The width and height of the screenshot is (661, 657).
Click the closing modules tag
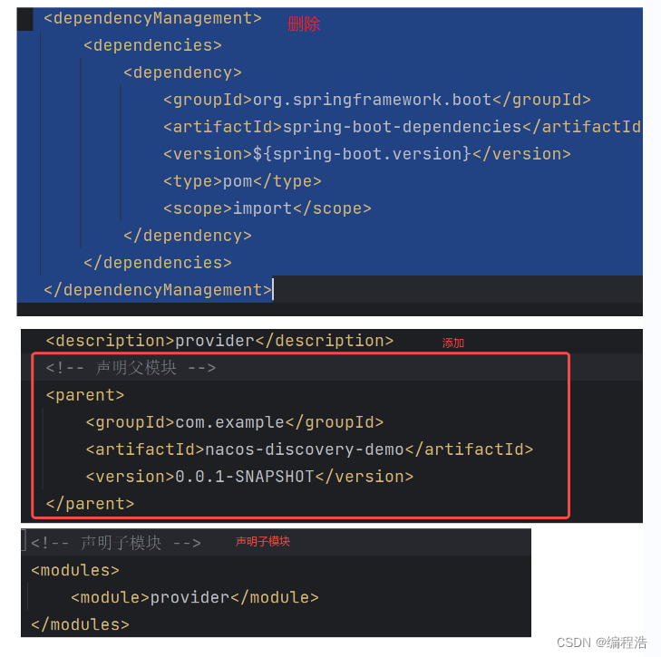80,624
